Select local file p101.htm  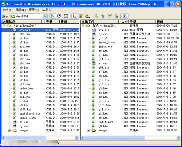click(x=104, y=105)
